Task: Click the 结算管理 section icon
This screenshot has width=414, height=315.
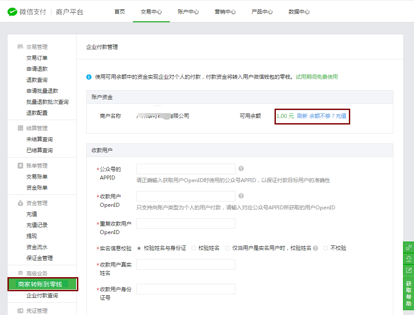Action: (x=20, y=128)
